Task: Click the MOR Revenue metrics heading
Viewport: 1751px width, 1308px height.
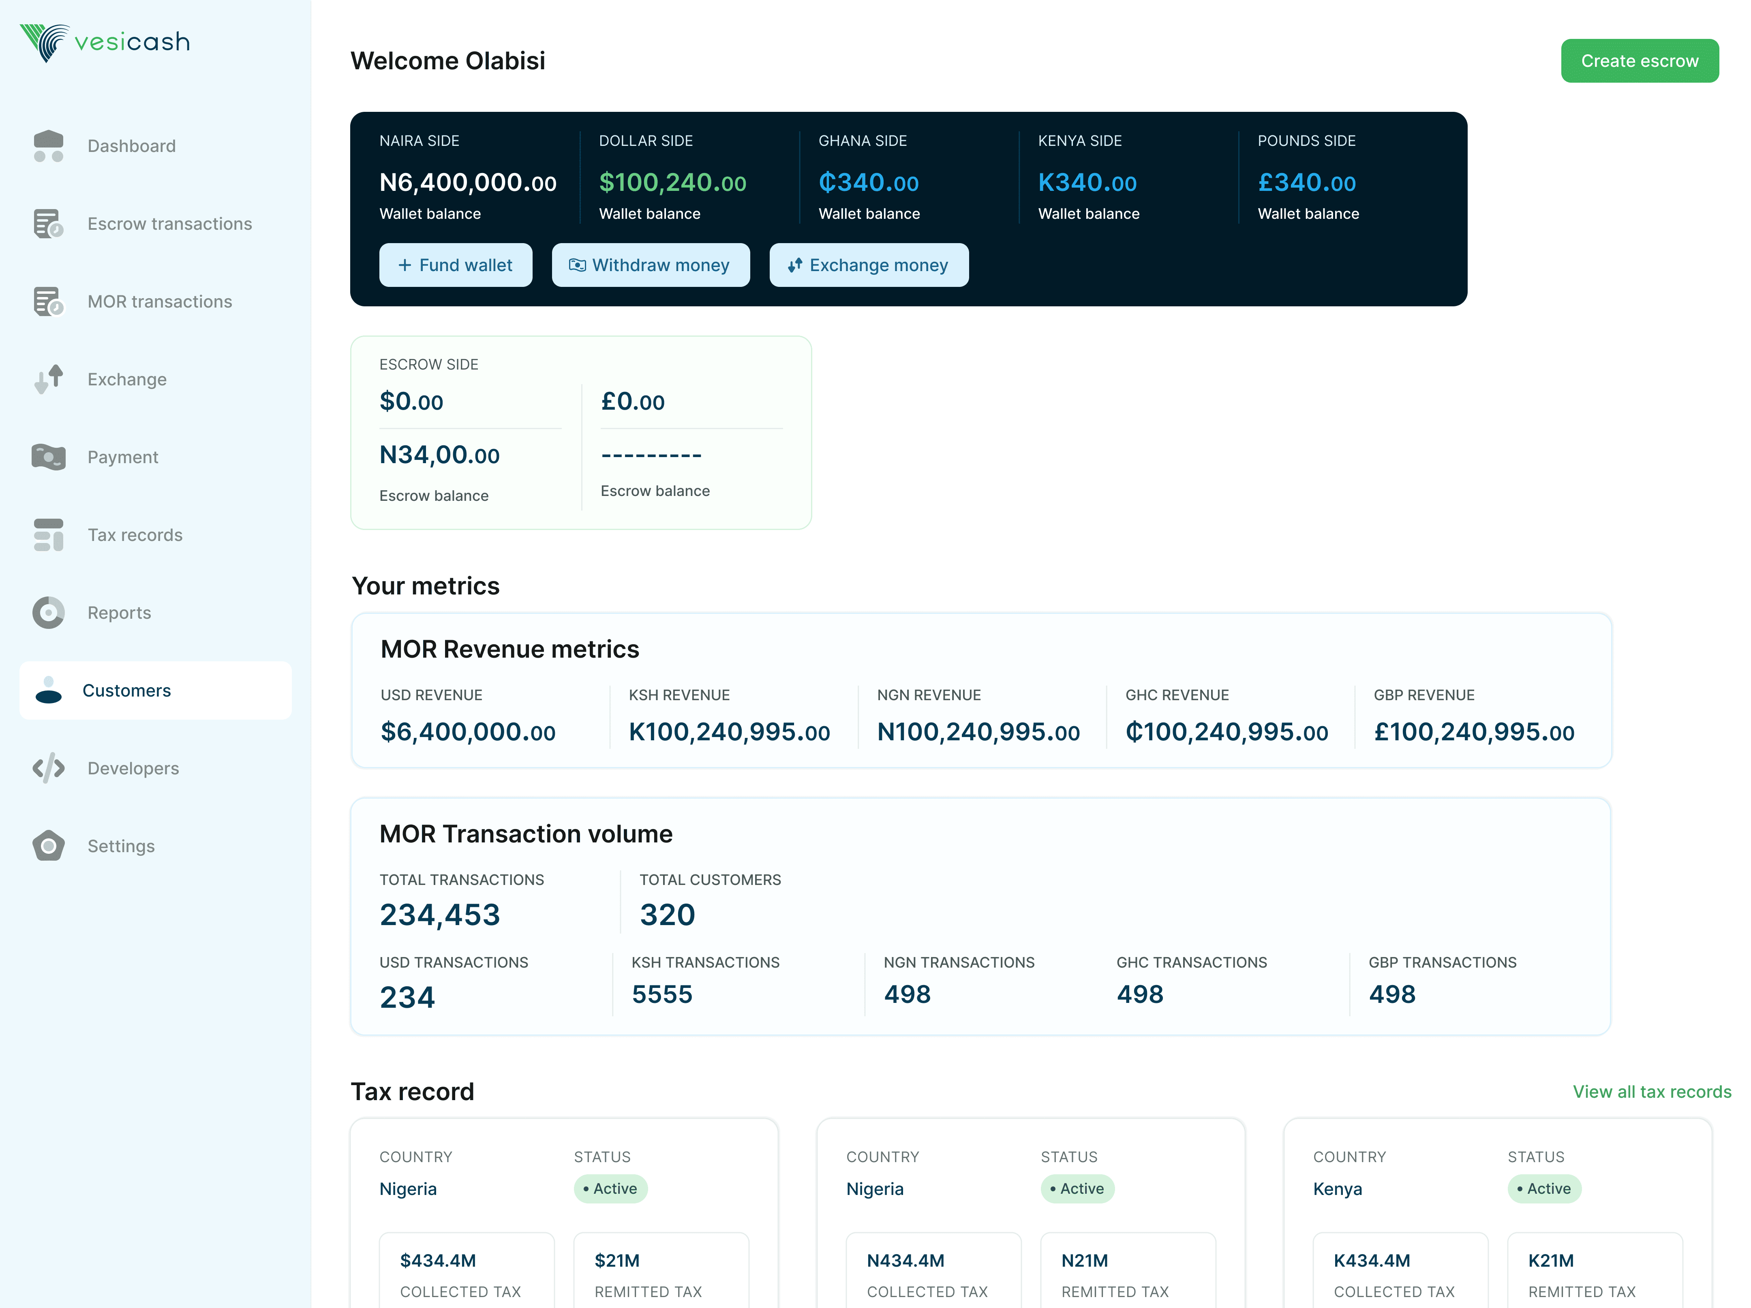Action: (510, 650)
